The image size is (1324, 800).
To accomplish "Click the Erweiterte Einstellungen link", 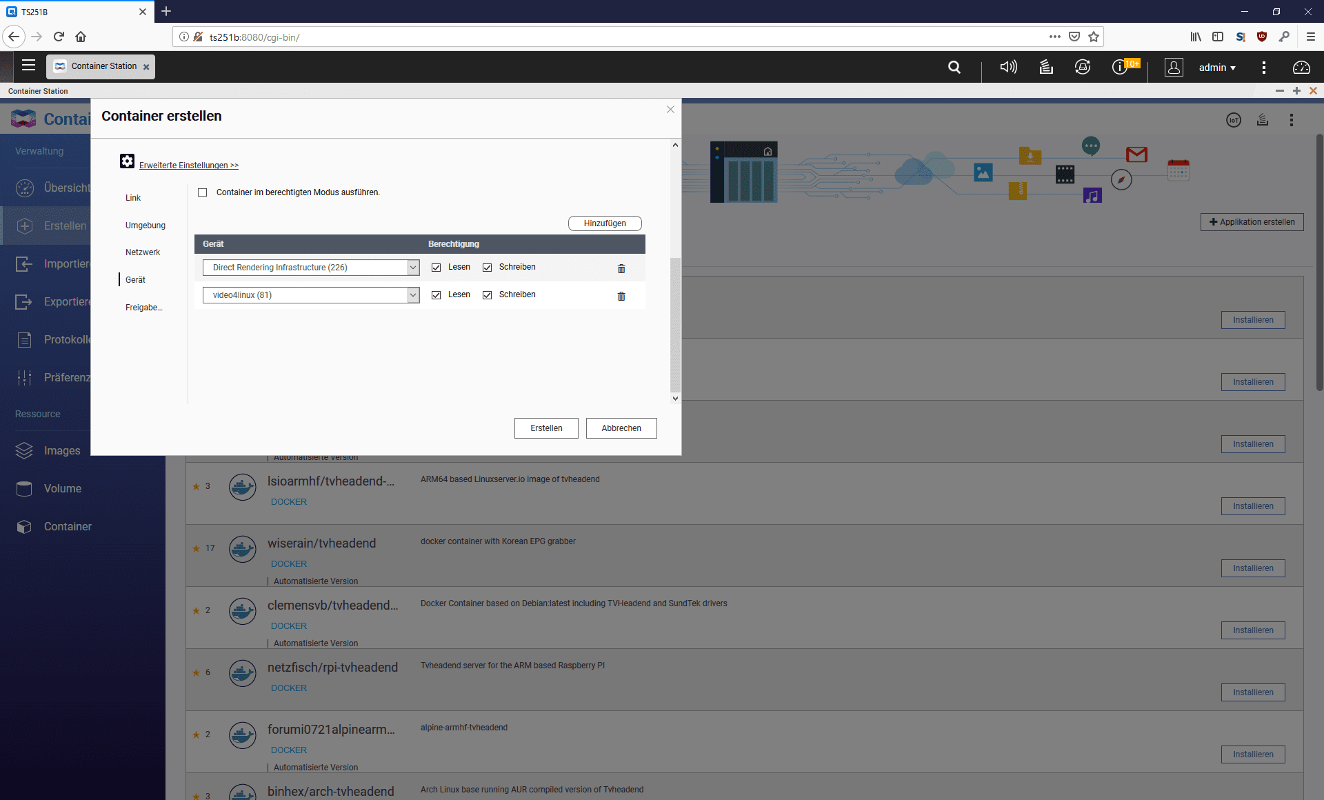I will click(189, 166).
